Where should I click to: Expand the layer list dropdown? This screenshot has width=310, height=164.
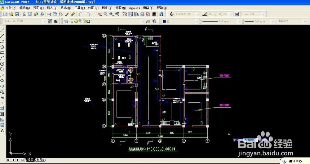coord(143,21)
